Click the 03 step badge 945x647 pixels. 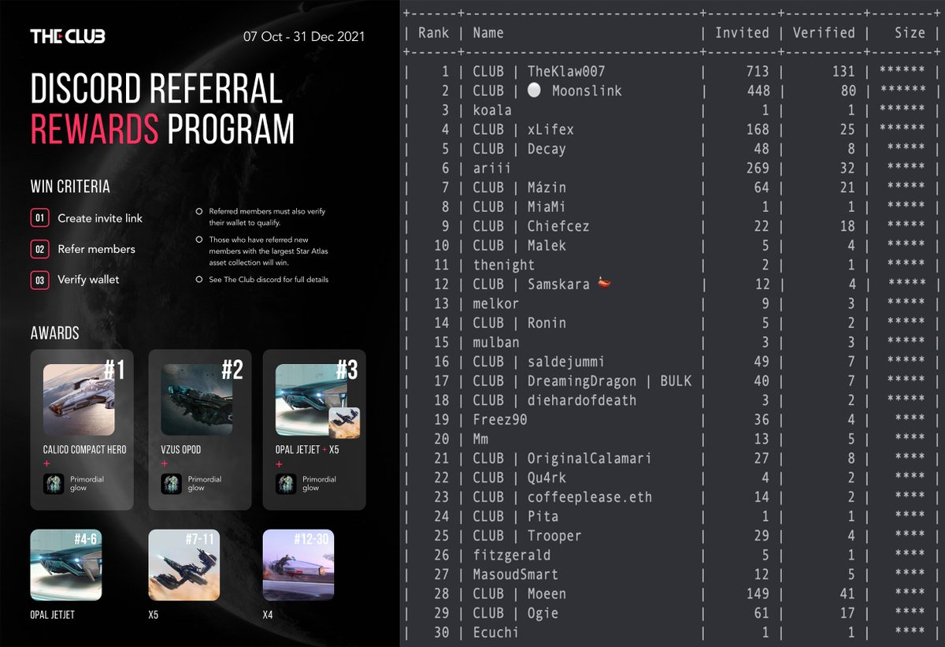point(39,280)
